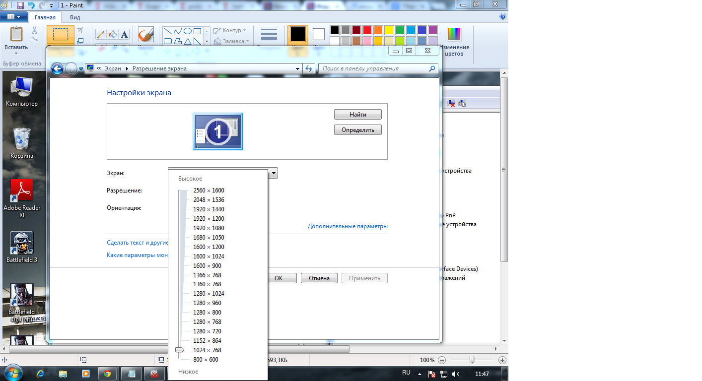
Task: Choose the 2560 × 1600 resolution
Action: 209,190
